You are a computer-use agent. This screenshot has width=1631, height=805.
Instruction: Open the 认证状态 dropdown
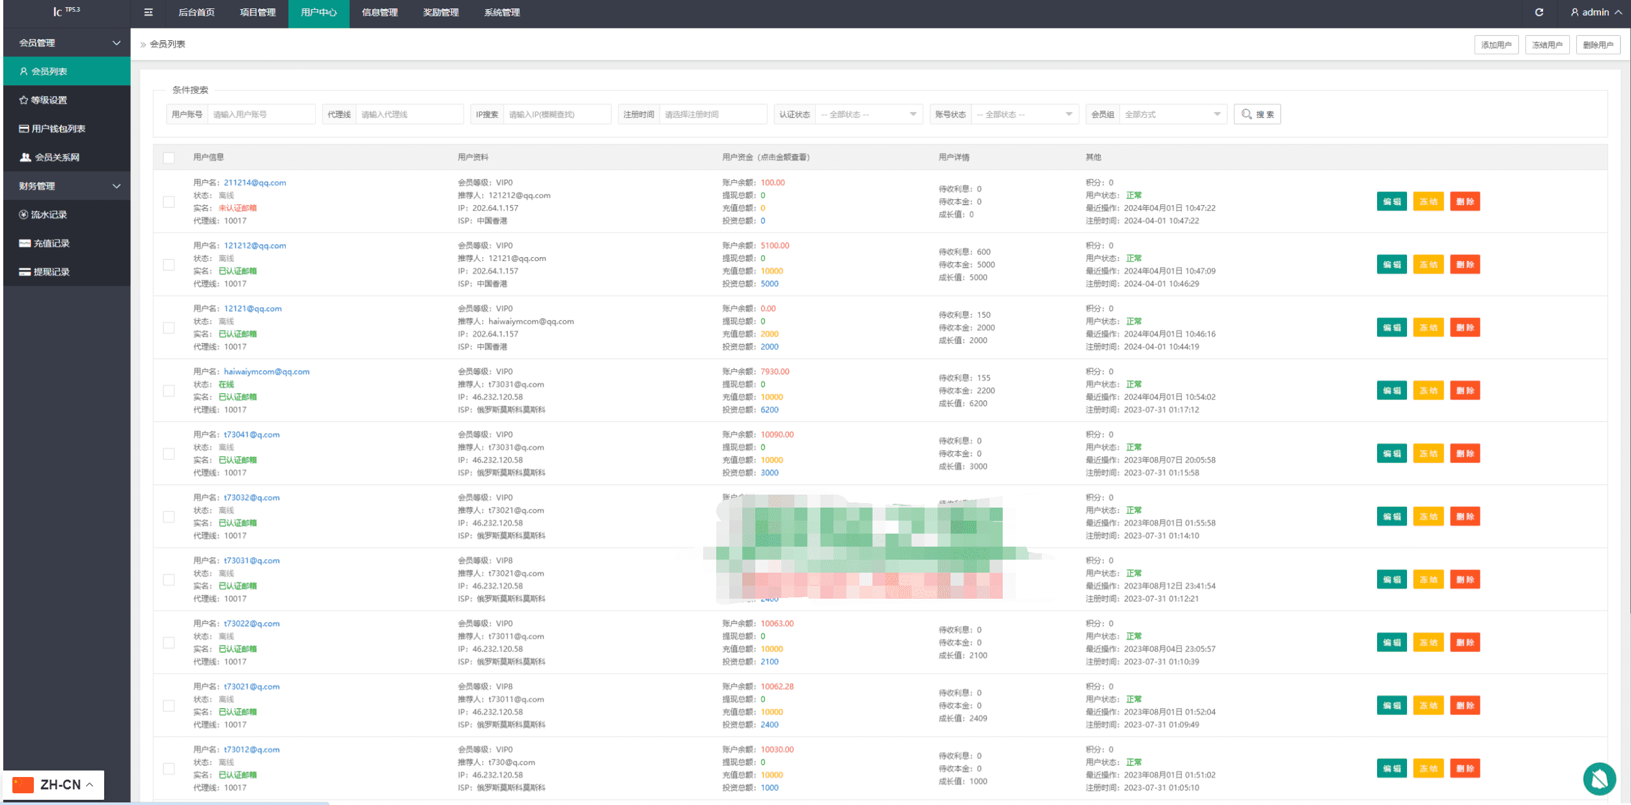(869, 114)
